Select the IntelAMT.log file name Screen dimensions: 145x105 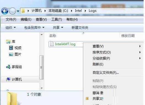click(65, 44)
